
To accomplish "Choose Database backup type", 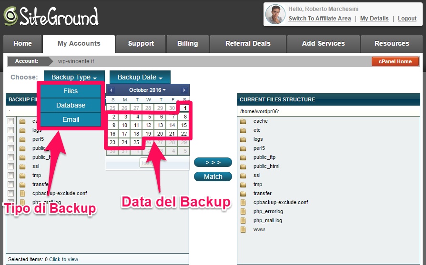I will pos(71,105).
